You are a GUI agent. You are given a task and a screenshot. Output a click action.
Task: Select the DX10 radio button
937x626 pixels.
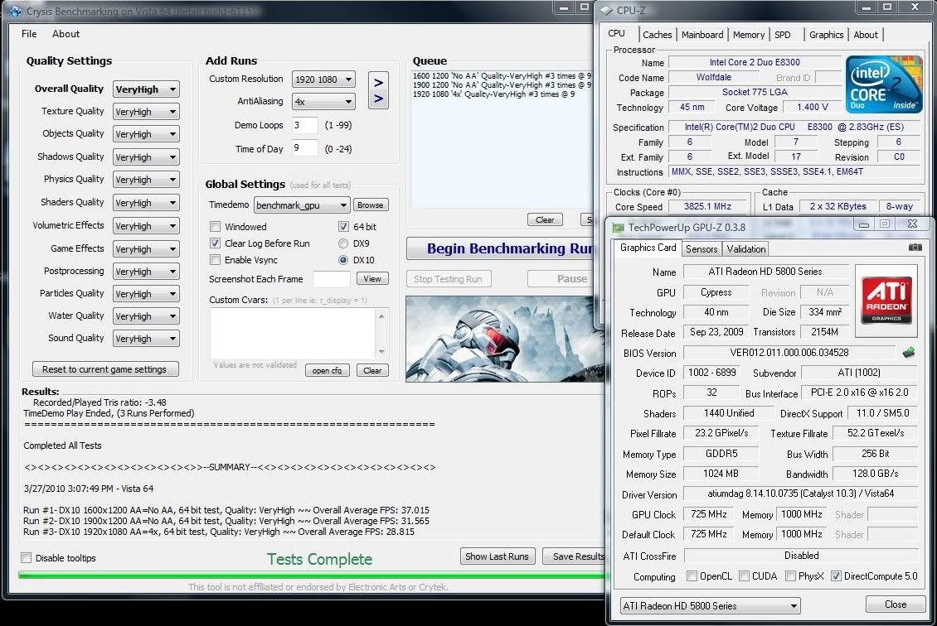[x=343, y=259]
